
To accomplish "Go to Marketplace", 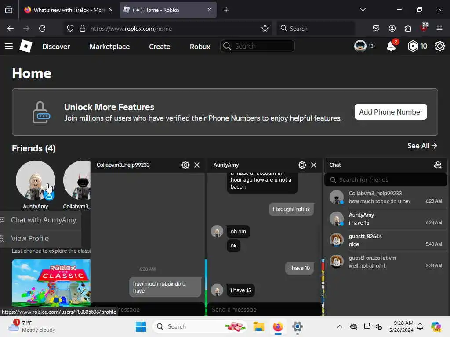I will pos(109,47).
